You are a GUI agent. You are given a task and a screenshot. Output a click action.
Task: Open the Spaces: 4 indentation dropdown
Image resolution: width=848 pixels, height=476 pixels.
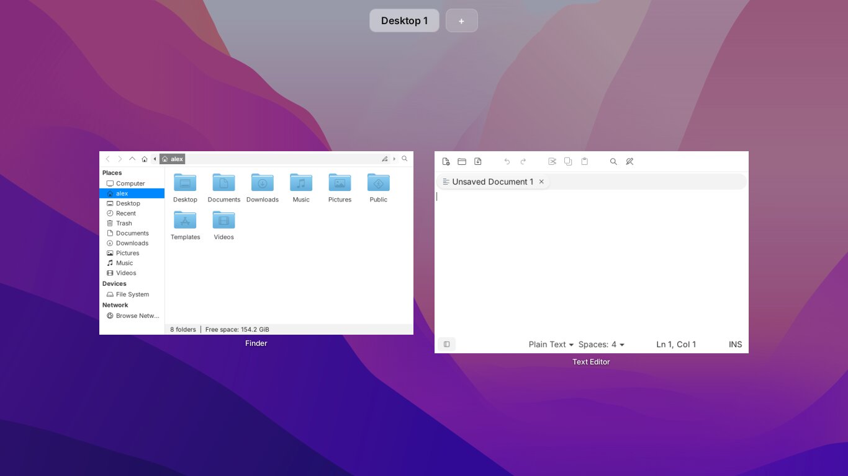[602, 345]
